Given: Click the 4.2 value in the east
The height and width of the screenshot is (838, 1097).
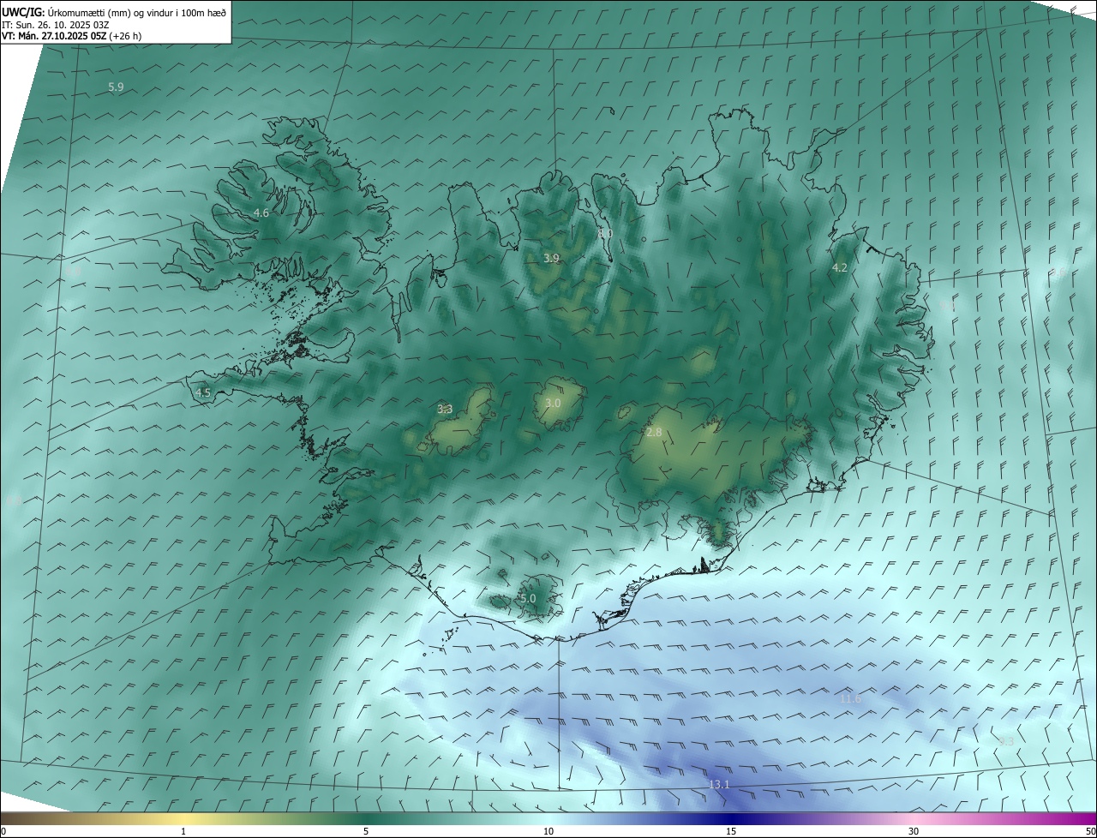Looking at the screenshot, I should 840,268.
